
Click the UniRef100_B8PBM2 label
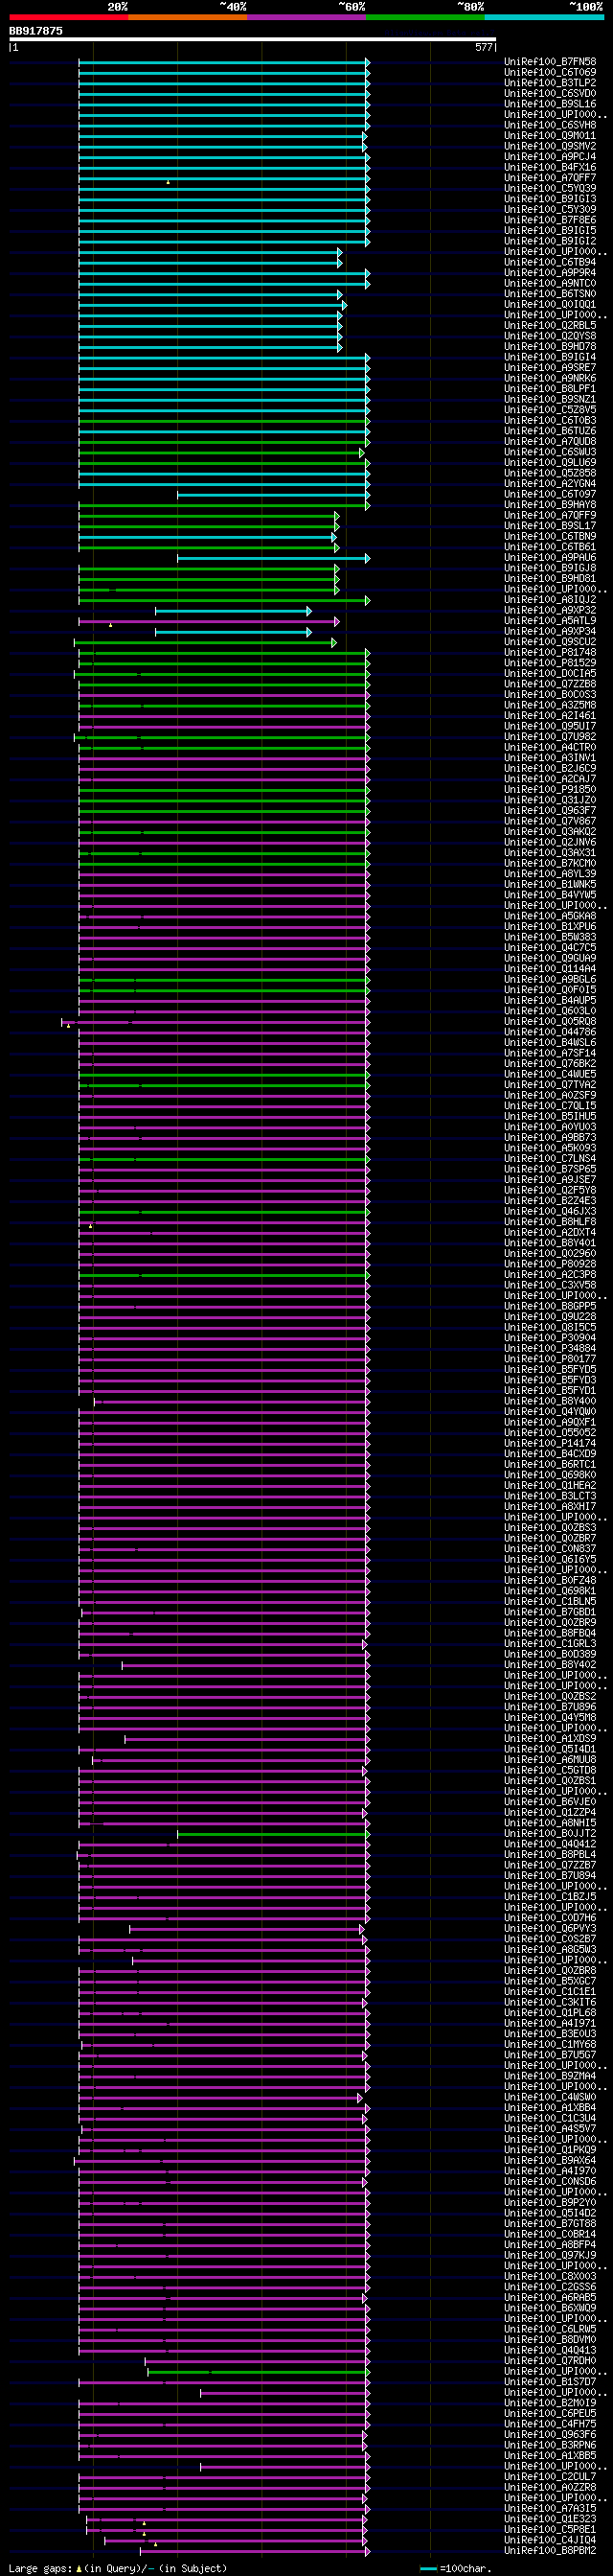550,2551
